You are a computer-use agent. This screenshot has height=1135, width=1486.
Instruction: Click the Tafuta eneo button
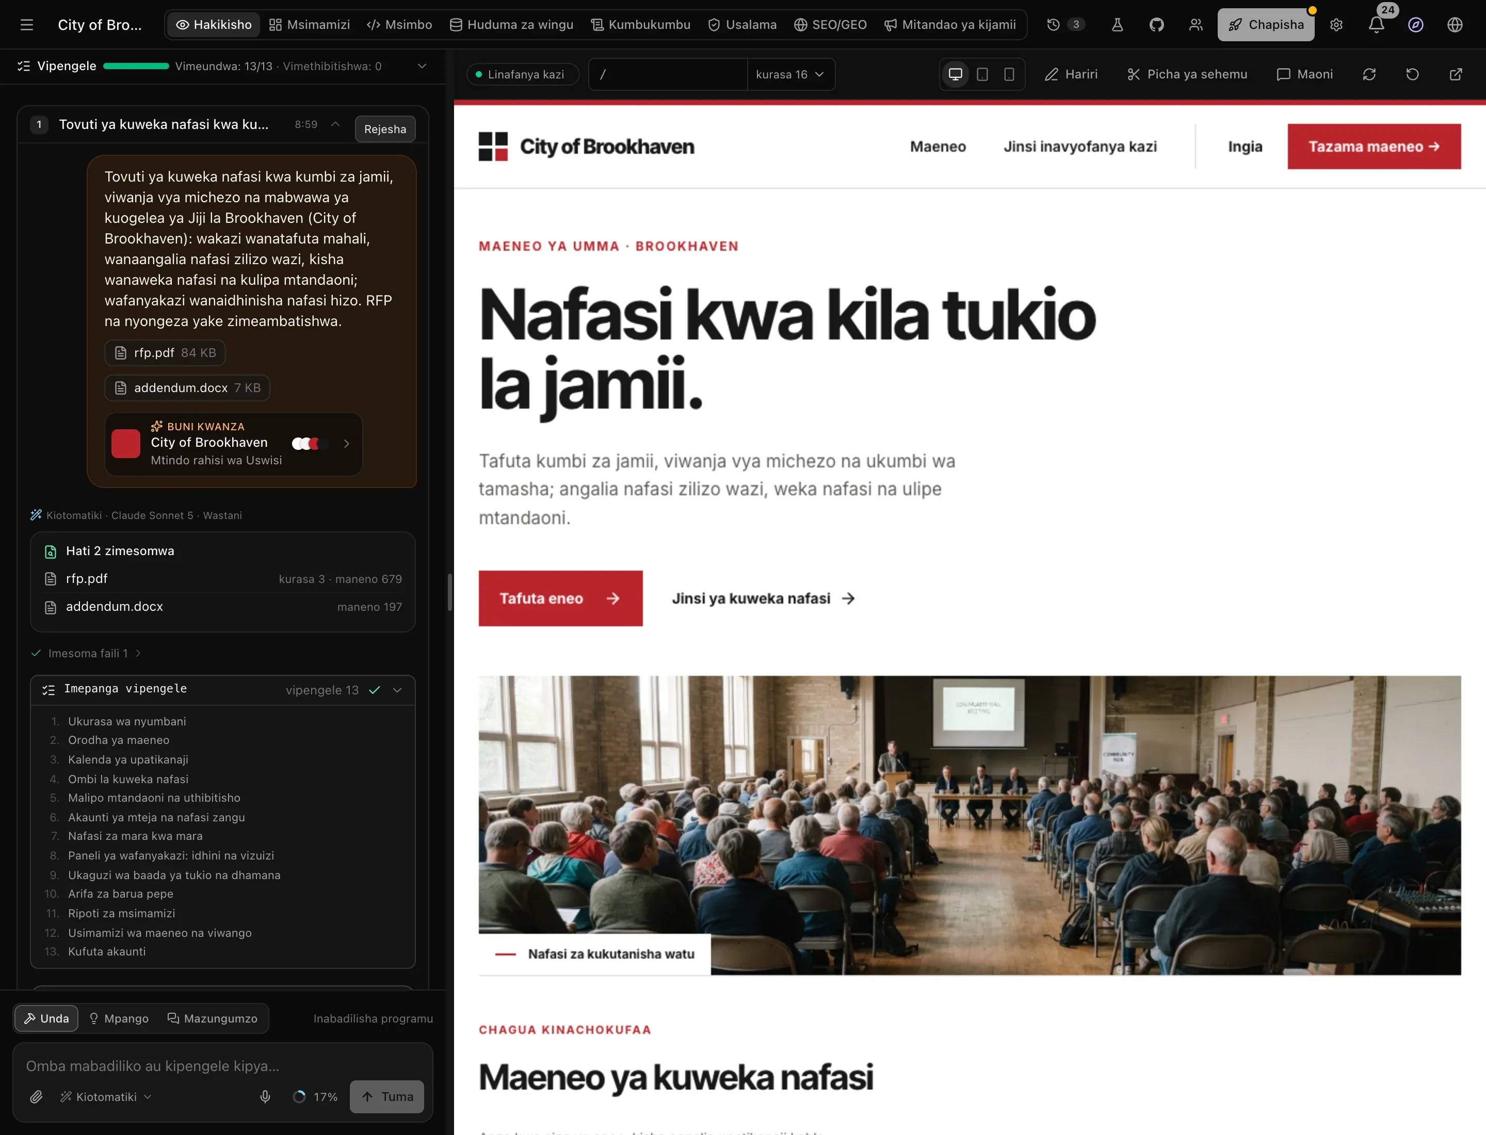click(560, 598)
